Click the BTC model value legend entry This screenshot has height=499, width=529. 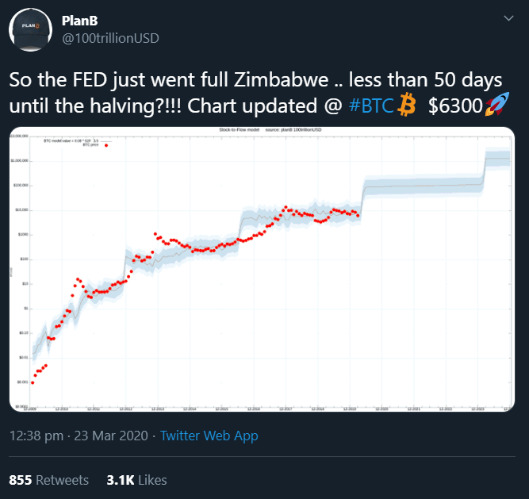(71, 140)
